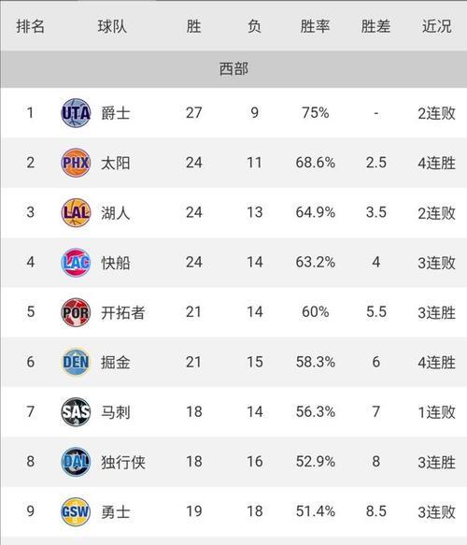The width and height of the screenshot is (467, 545).
Task: Tap the 独行侠 team name
Action: [x=123, y=462]
